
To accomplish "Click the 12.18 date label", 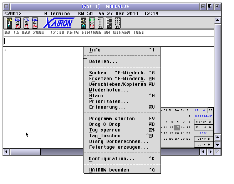I will (200, 110).
